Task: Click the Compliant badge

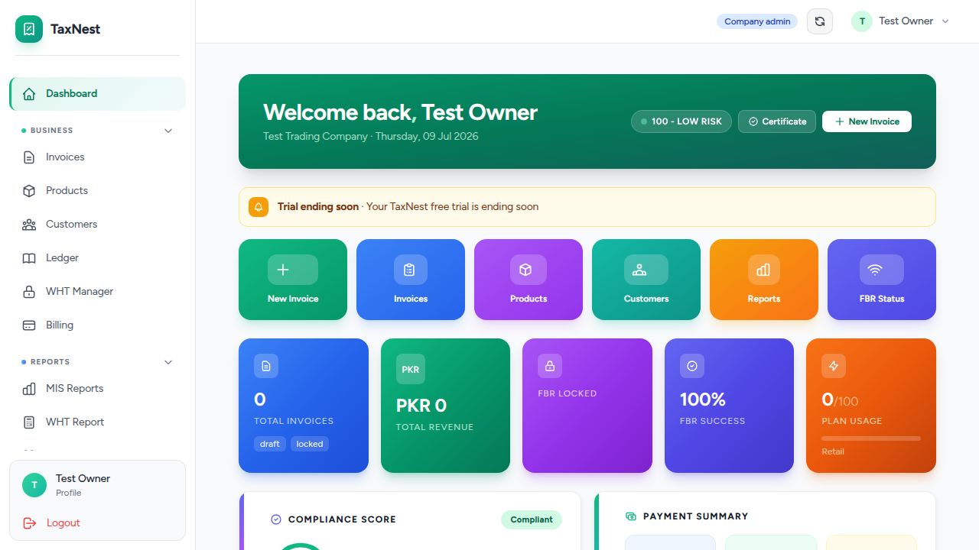Action: [x=532, y=519]
